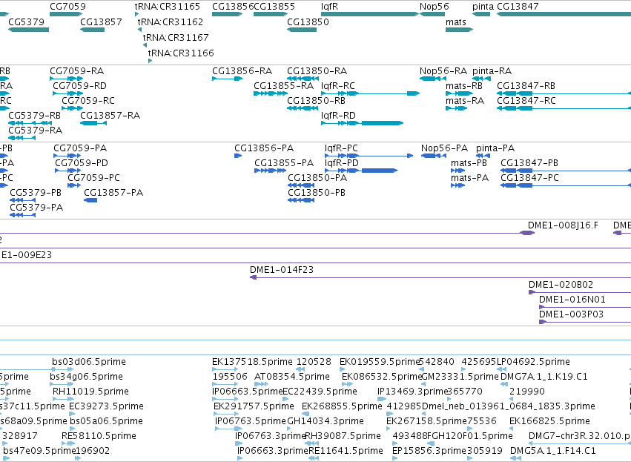Select BAC clone DME1-020B02
This screenshot has width=631, height=462.
click(x=580, y=293)
